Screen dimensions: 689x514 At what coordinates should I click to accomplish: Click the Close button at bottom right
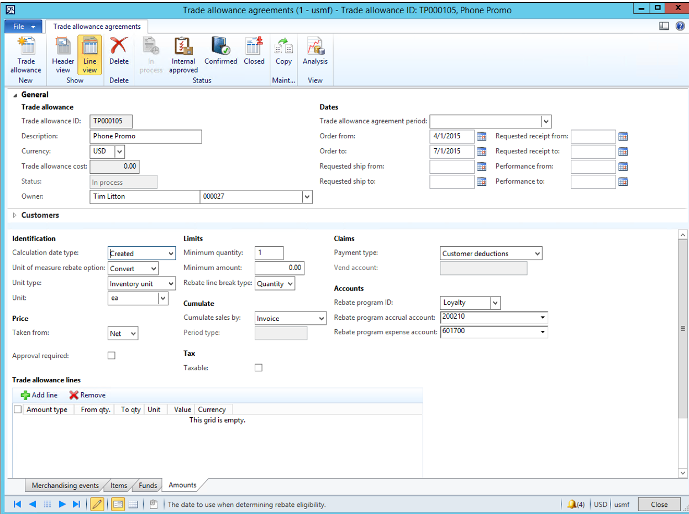click(659, 504)
